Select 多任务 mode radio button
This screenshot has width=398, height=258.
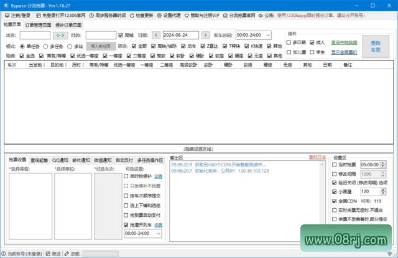[45, 46]
